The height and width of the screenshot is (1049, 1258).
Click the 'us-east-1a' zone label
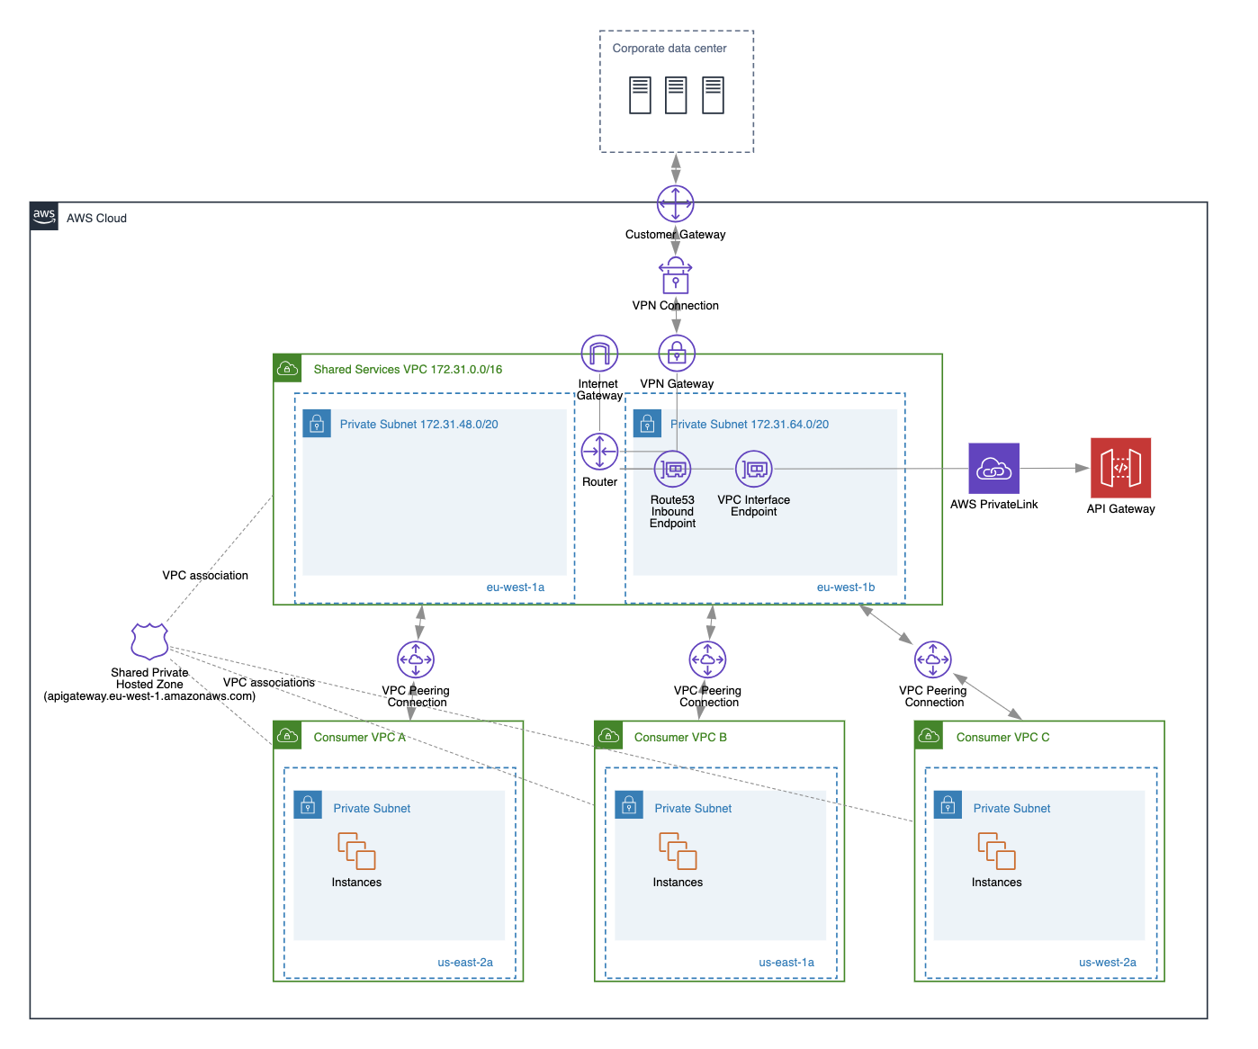point(786,962)
